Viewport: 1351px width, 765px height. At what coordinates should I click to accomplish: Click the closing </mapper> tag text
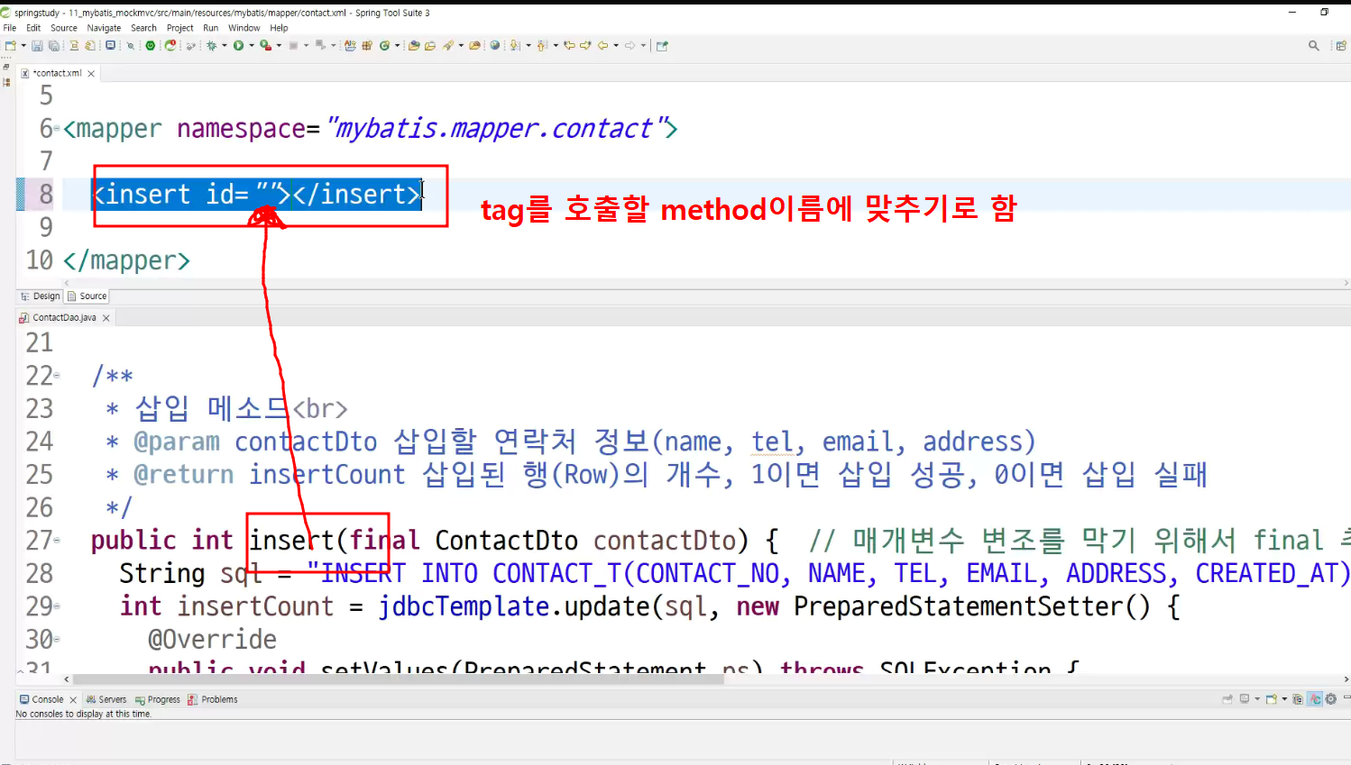(126, 260)
